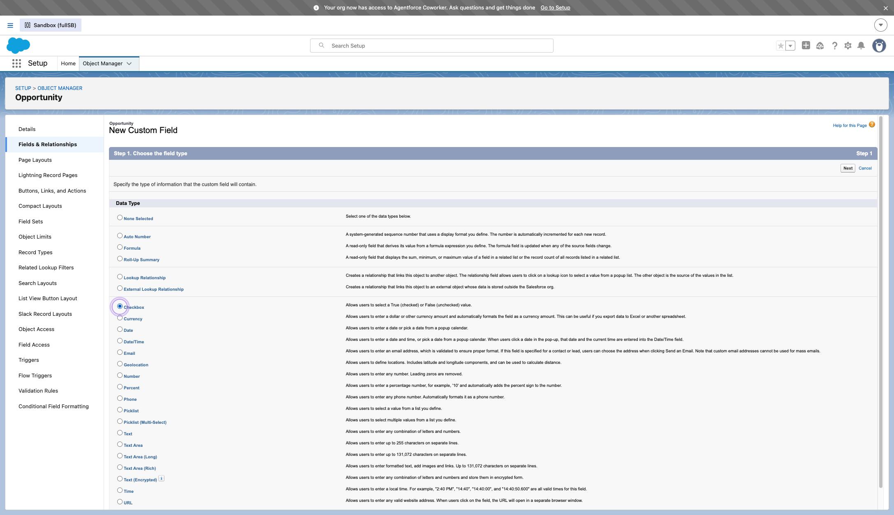Click the info icon in the announcement banner
The width and height of the screenshot is (894, 515).
[316, 8]
